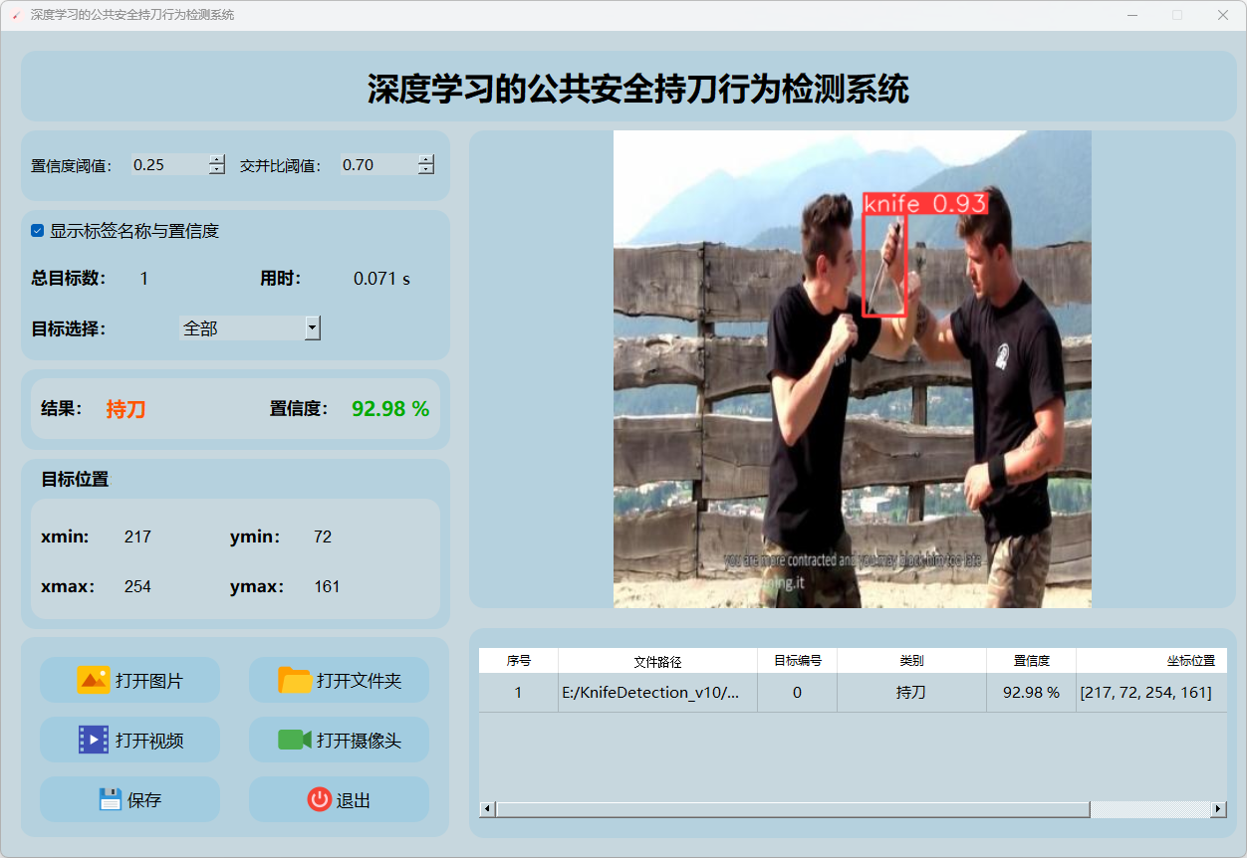
Task: Click the open image picture icon
Action: click(x=94, y=680)
